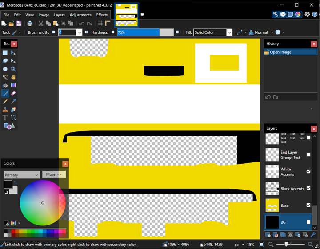320x249 pixels.
Task: Select the Paint Bucket tool
Action: click(x=5, y=85)
